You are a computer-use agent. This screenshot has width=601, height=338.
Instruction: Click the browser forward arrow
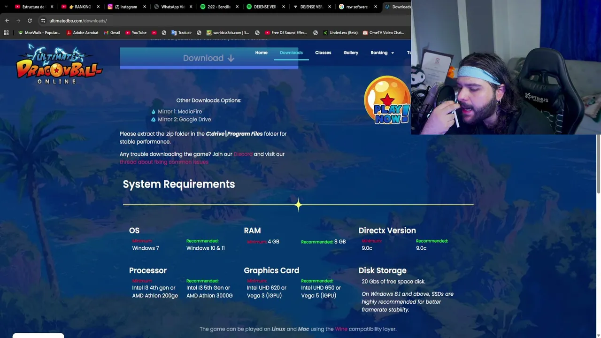pyautogui.click(x=18, y=21)
